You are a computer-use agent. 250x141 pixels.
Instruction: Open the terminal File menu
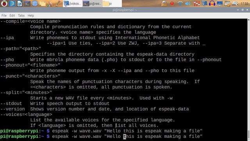point(4,16)
